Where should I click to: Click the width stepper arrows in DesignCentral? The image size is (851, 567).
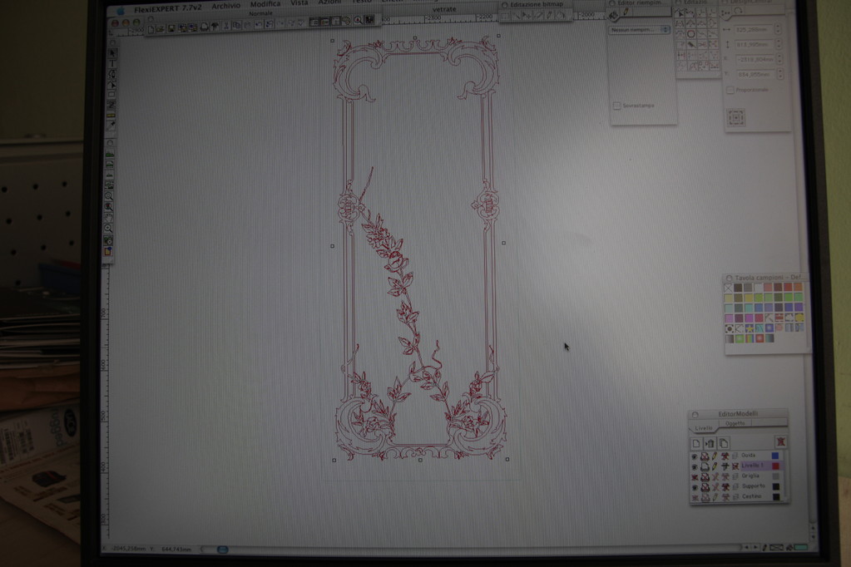coord(778,29)
